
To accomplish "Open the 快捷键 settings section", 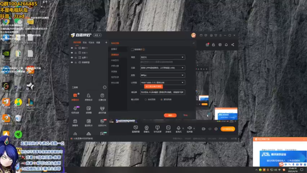I will pyautogui.click(x=114, y=72).
